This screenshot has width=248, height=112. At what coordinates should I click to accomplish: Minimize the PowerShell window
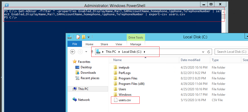[204, 4]
